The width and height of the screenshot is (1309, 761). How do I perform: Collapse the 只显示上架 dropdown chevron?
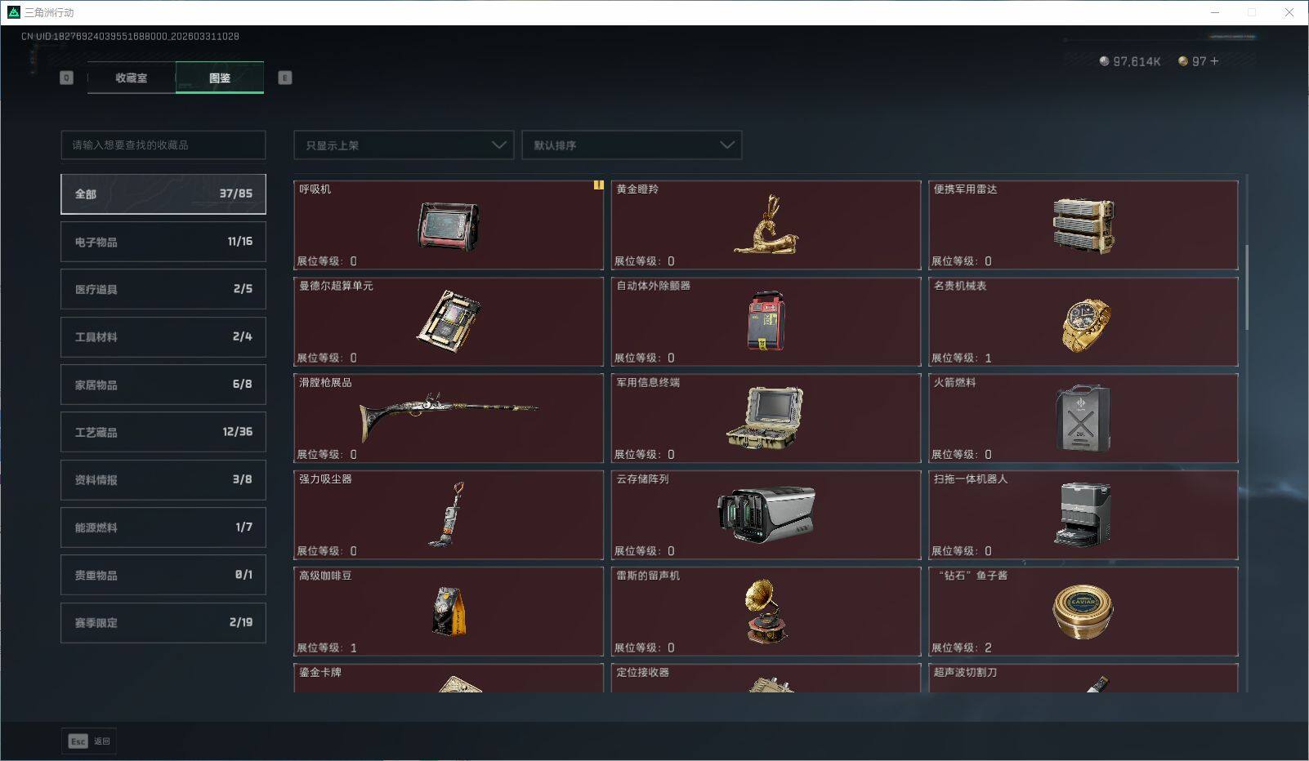498,145
